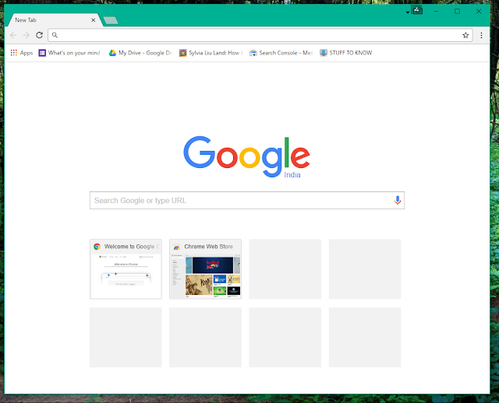Select the New Tab tab
The height and width of the screenshot is (403, 499).
(54, 20)
